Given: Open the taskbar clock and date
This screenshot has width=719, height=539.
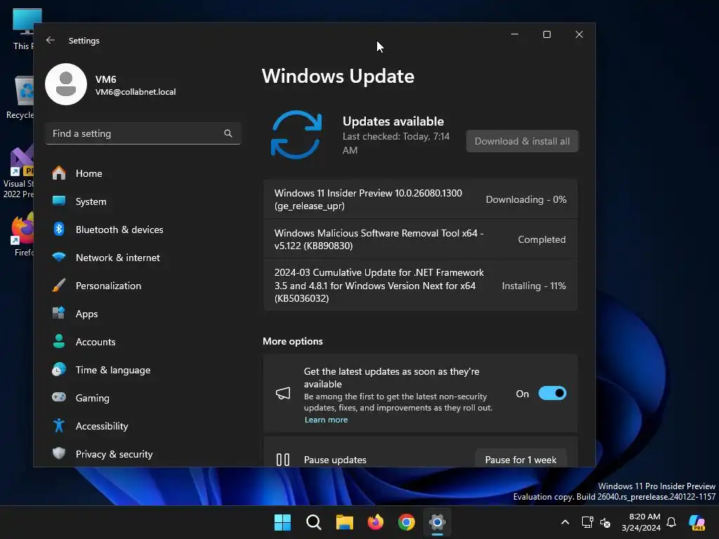Looking at the screenshot, I should click(641, 522).
